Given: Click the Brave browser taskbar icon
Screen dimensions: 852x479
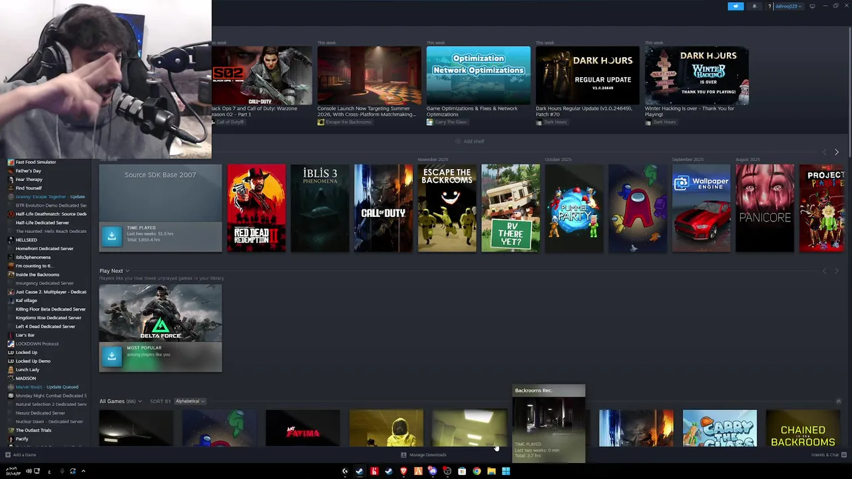Looking at the screenshot, I should [403, 471].
